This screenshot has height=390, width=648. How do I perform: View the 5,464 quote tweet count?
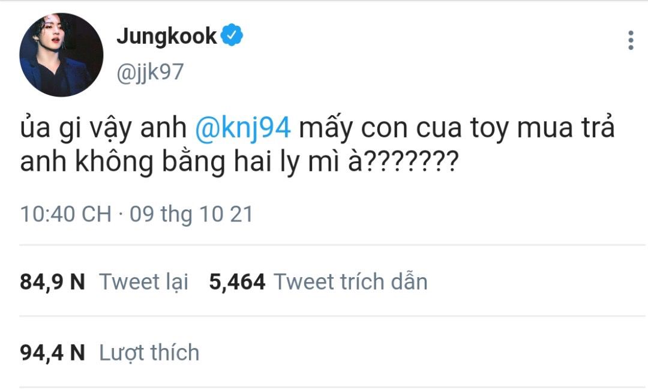point(237,282)
